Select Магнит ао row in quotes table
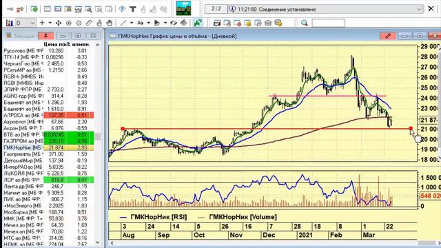The width and height of the screenshot is (441, 248). [48, 193]
